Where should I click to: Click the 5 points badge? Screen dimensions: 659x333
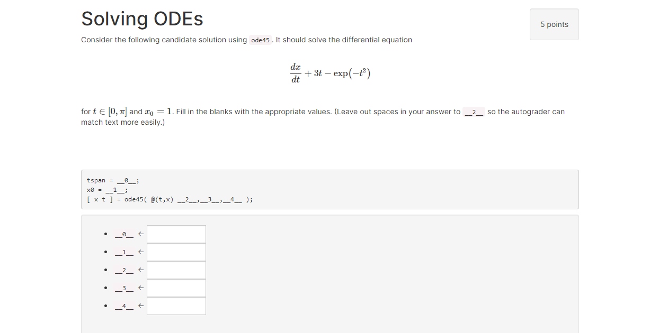click(x=554, y=24)
